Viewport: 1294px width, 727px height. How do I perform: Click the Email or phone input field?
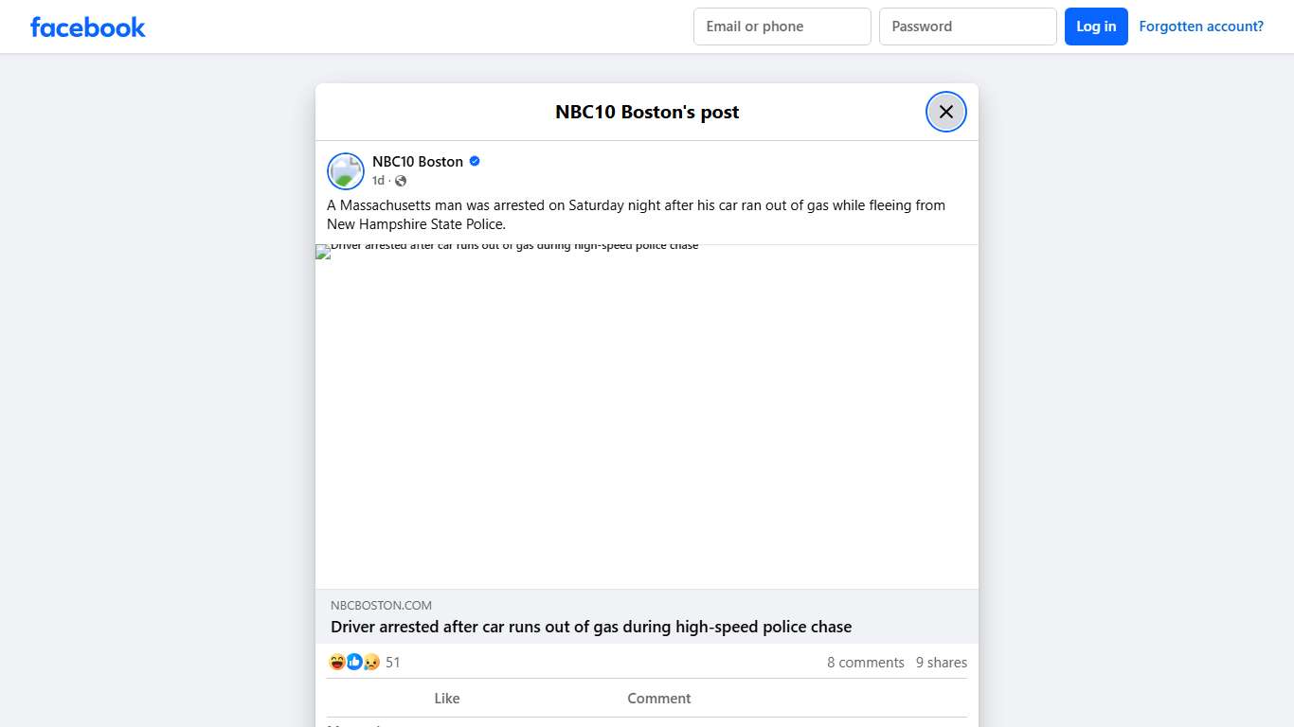click(x=782, y=26)
